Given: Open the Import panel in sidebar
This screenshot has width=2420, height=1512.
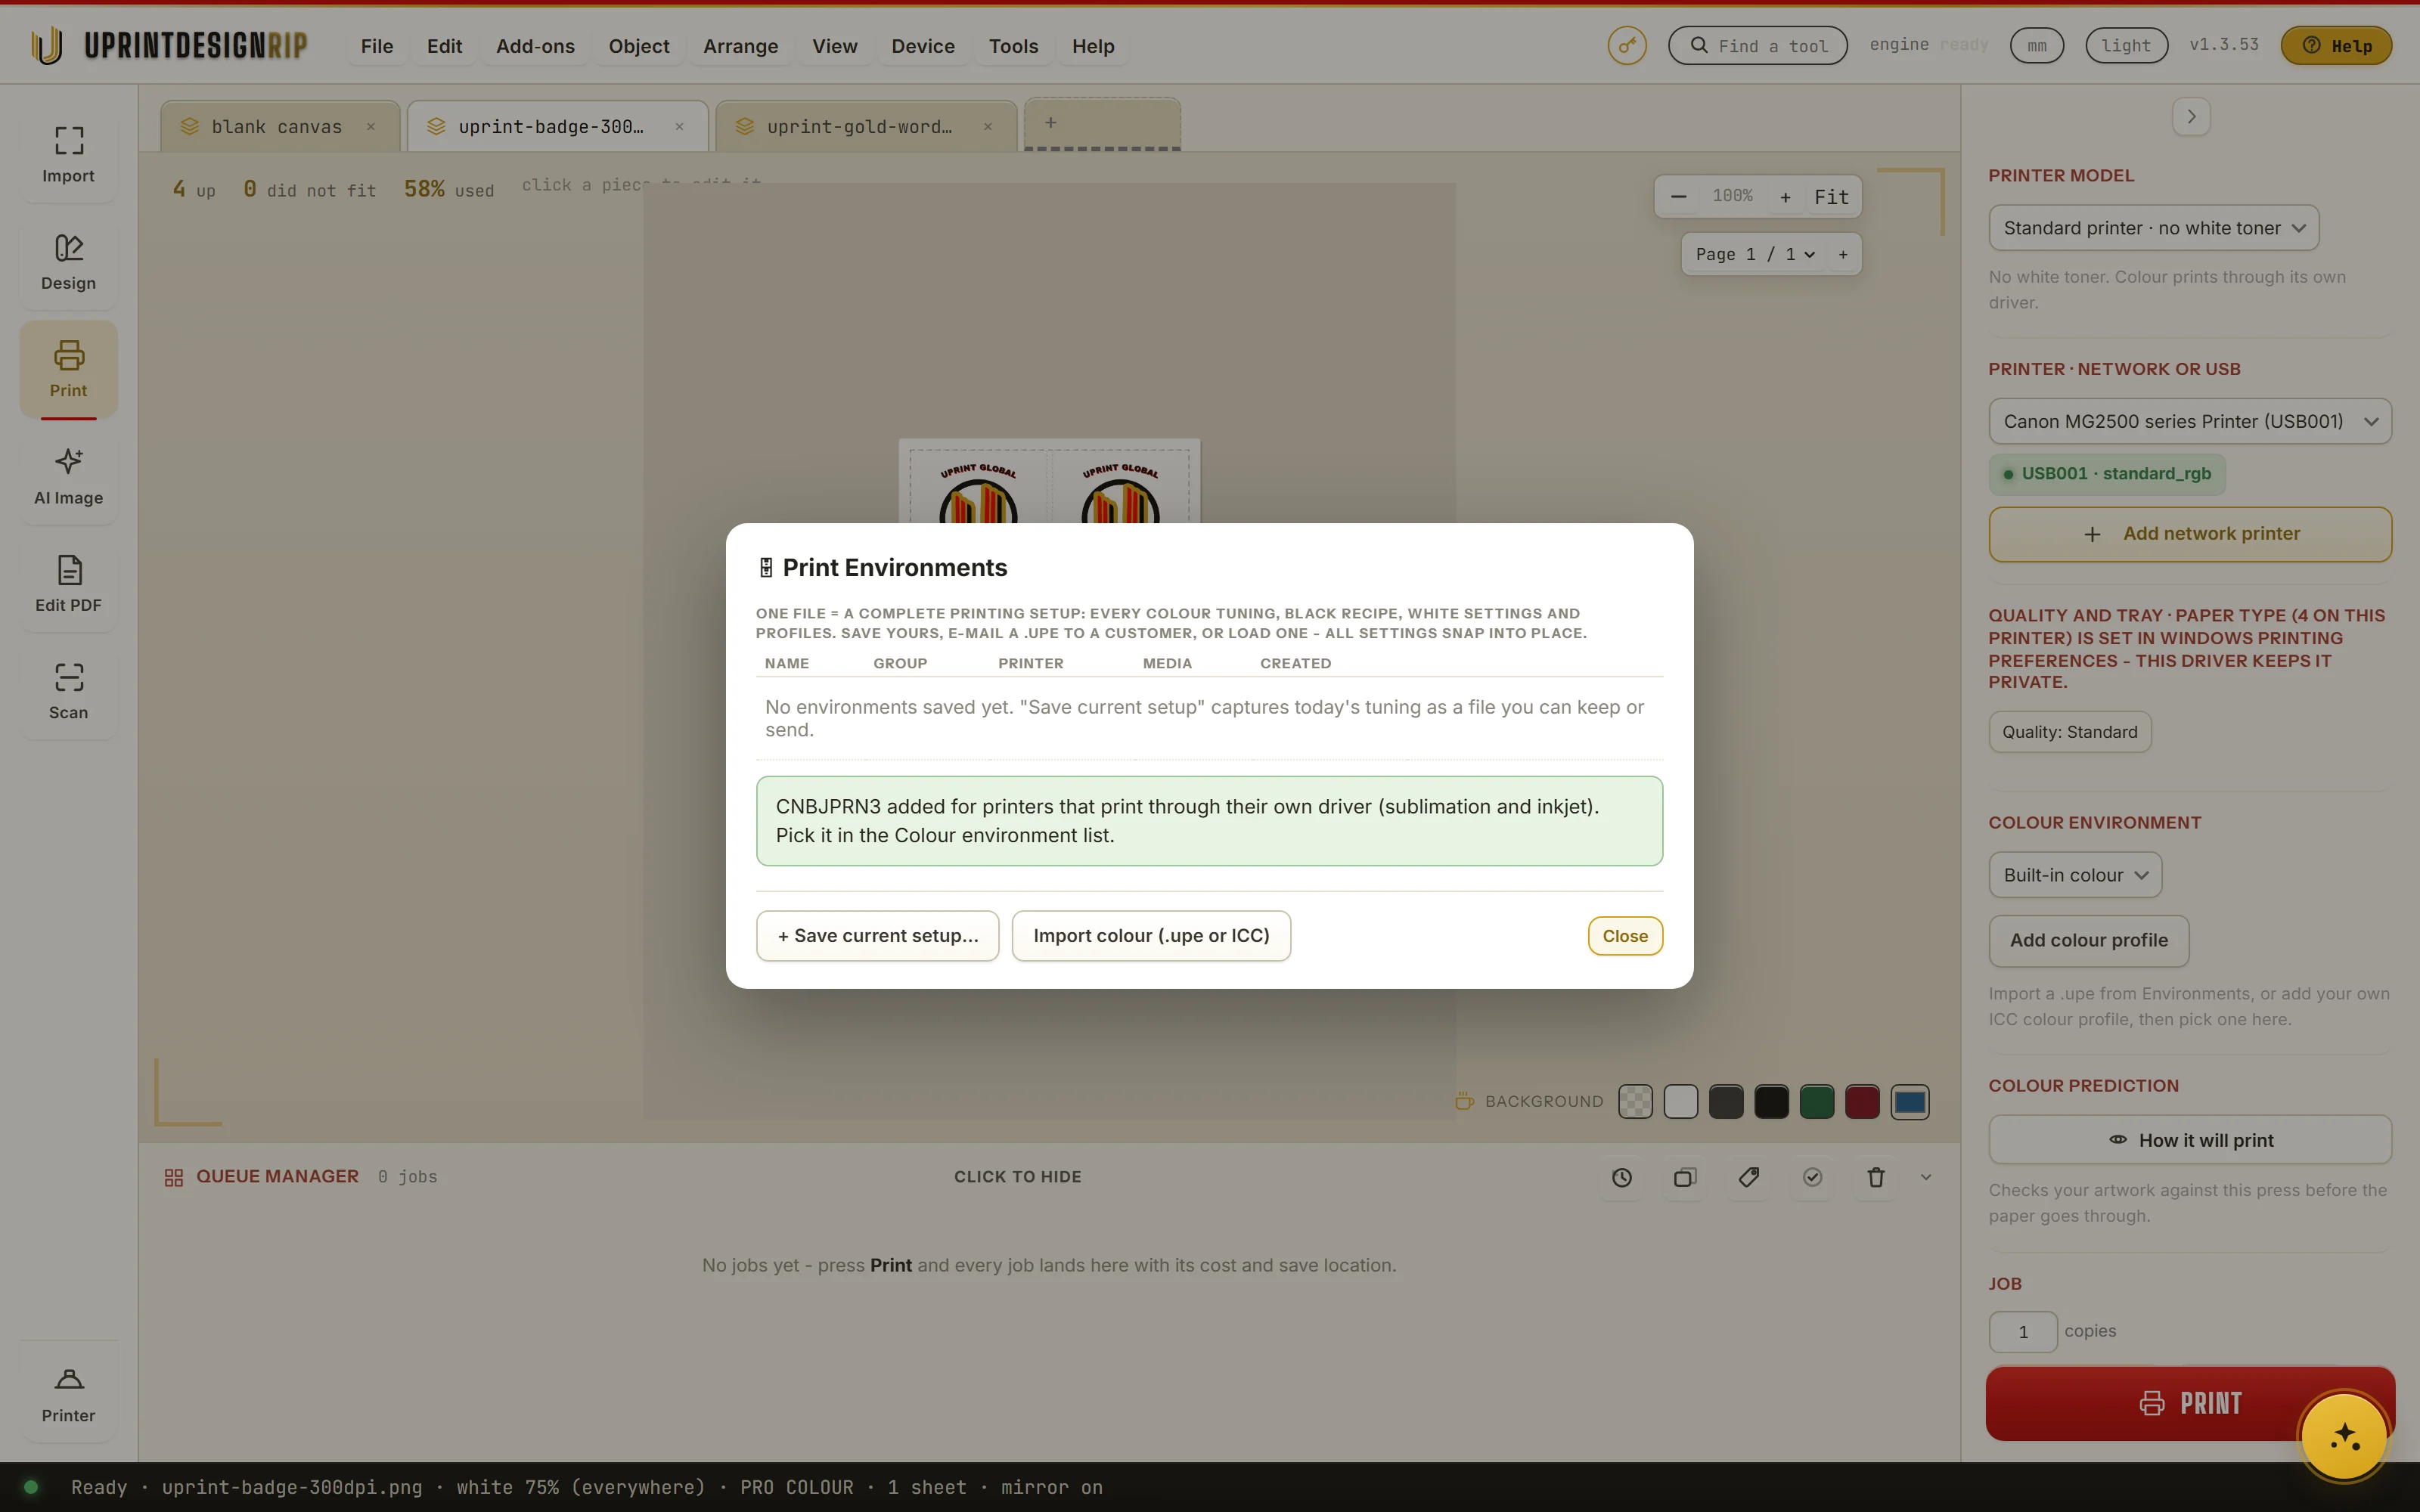Looking at the screenshot, I should 68,155.
